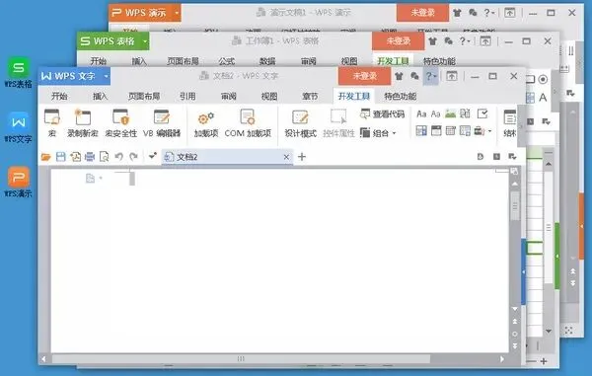Open WPS表格 desktop shortcut
The height and width of the screenshot is (376, 592).
pyautogui.click(x=18, y=72)
